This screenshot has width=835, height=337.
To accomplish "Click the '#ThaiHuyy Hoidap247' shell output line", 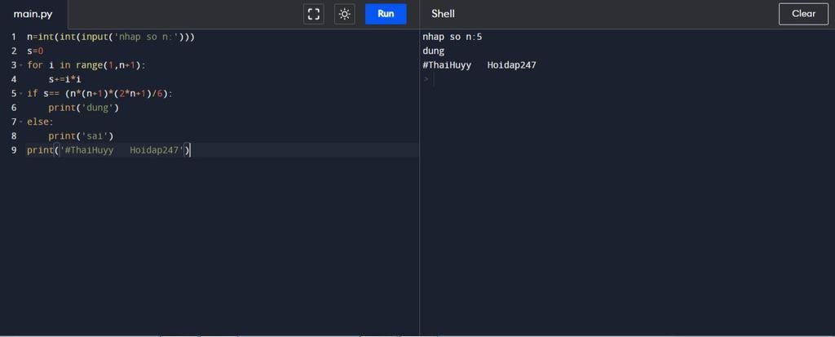I will 479,65.
